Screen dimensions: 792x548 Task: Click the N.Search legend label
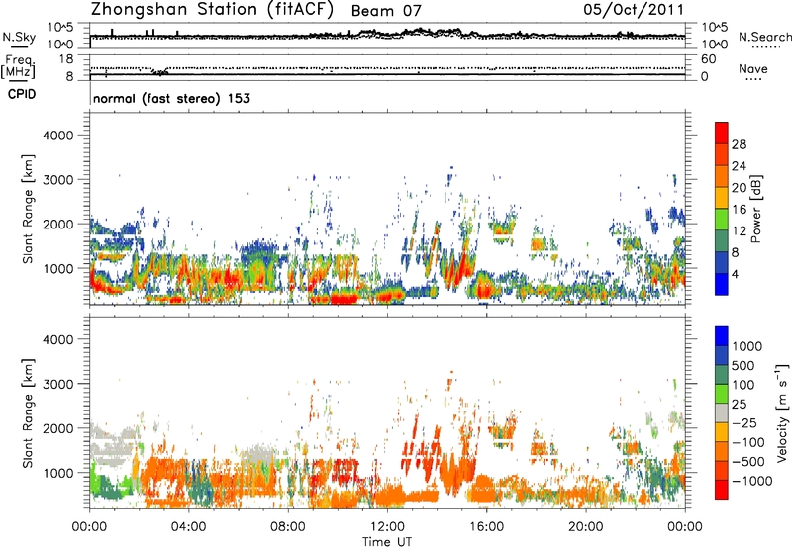[x=764, y=37]
